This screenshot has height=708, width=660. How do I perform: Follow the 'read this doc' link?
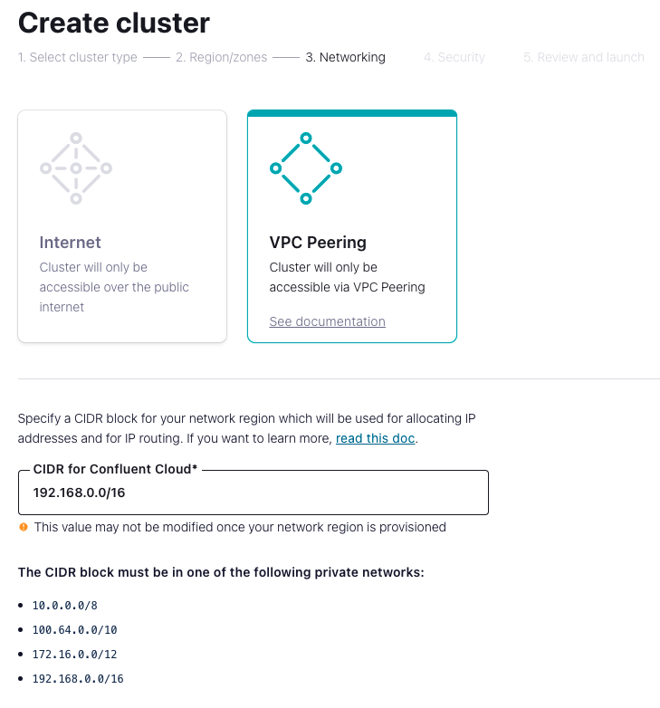tap(375, 438)
